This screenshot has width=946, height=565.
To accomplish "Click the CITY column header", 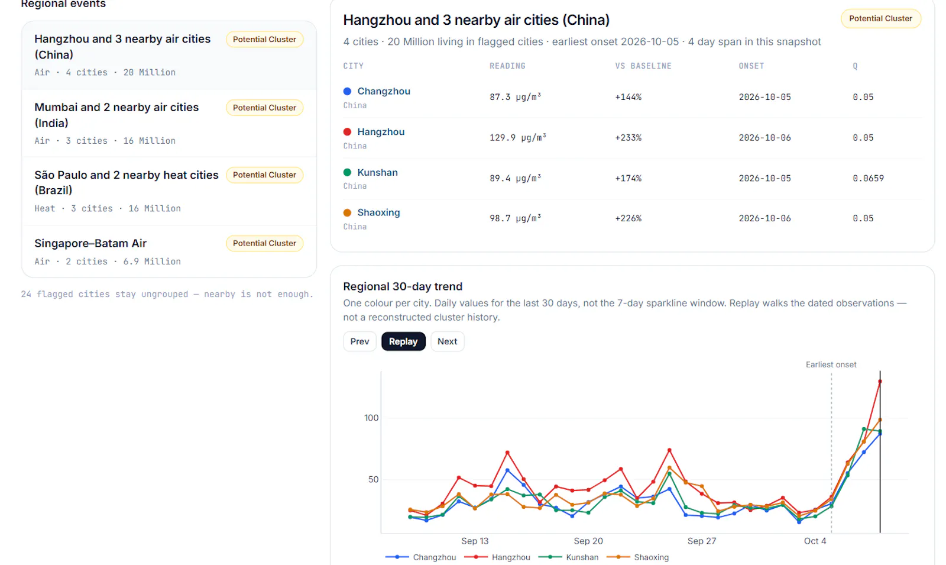I will pos(354,66).
